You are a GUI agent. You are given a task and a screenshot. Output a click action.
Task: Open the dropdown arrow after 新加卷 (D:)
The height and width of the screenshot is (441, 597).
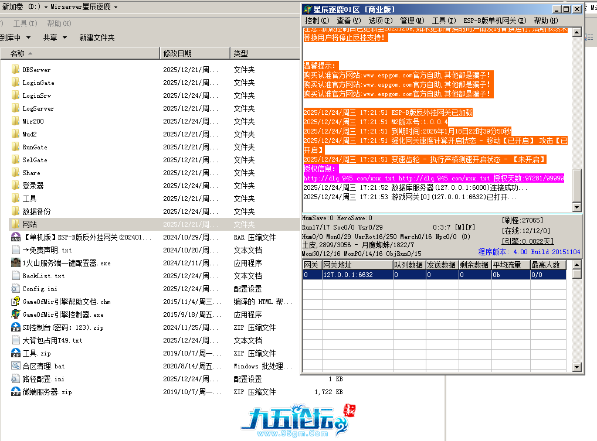45,8
